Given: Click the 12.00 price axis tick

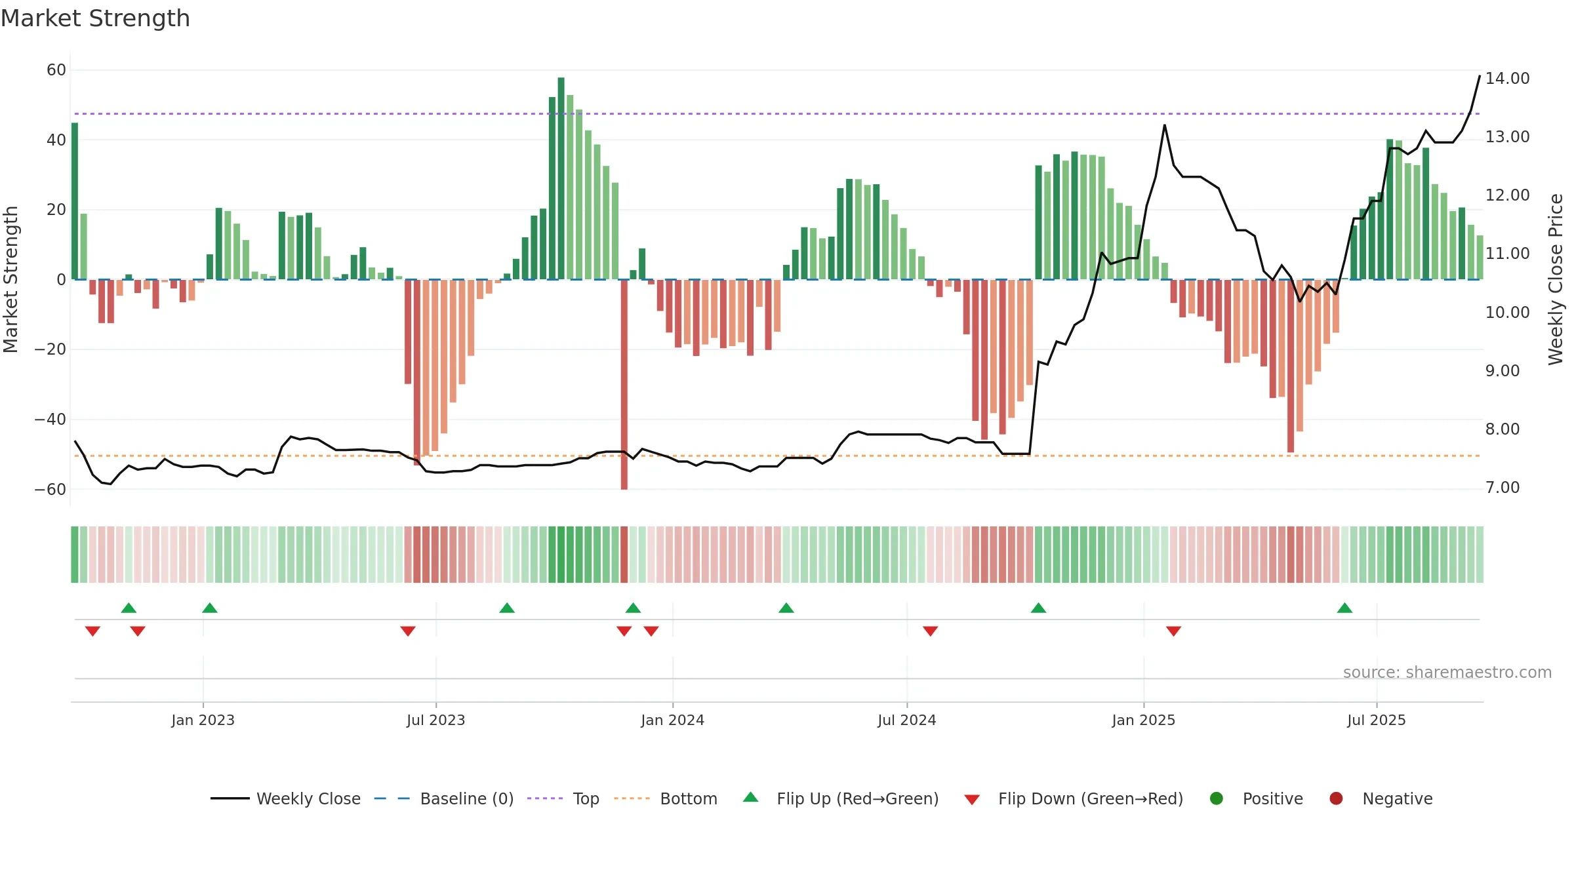Looking at the screenshot, I should pyautogui.click(x=1507, y=195).
